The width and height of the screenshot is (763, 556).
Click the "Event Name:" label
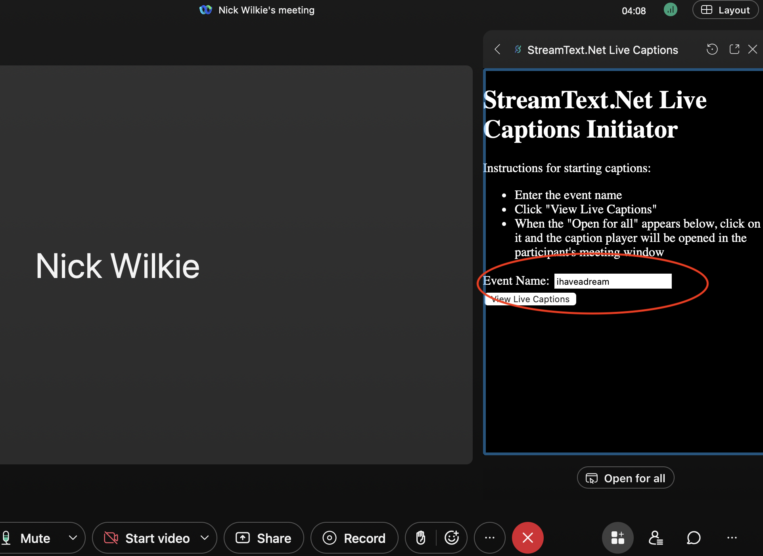click(516, 281)
